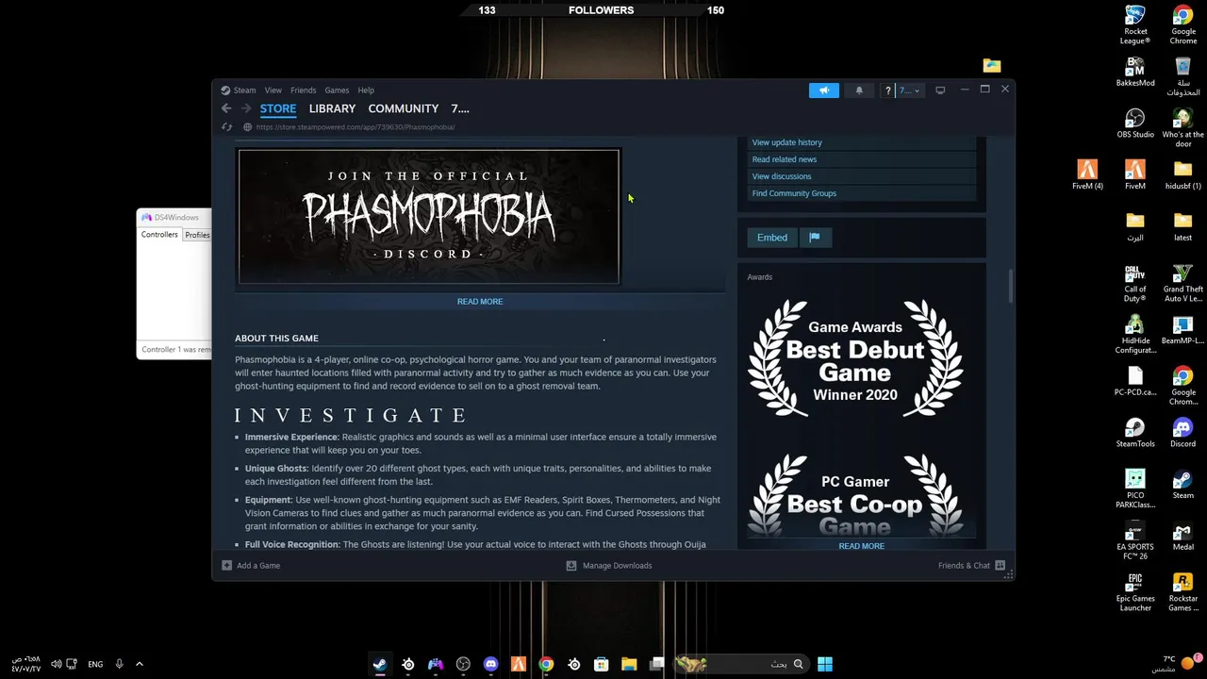Open Manage Downloads

click(608, 566)
